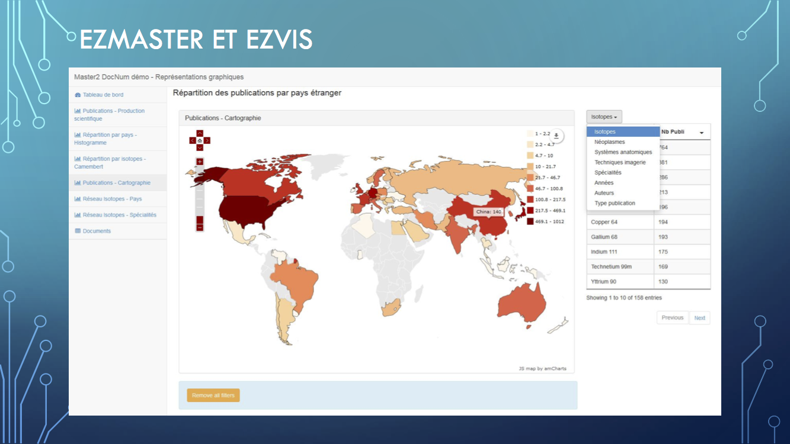Open the Isotopes dropdown button
The image size is (790, 444).
[604, 117]
